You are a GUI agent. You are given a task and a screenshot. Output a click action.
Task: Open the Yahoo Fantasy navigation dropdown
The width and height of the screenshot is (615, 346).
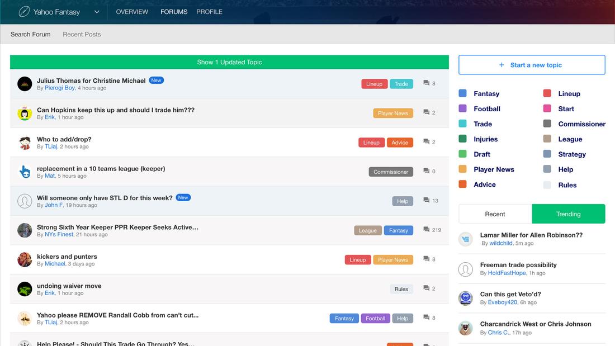coord(96,11)
